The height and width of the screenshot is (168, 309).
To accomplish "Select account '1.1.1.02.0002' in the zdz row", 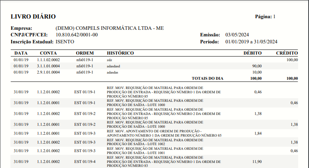I will [x=48, y=60].
